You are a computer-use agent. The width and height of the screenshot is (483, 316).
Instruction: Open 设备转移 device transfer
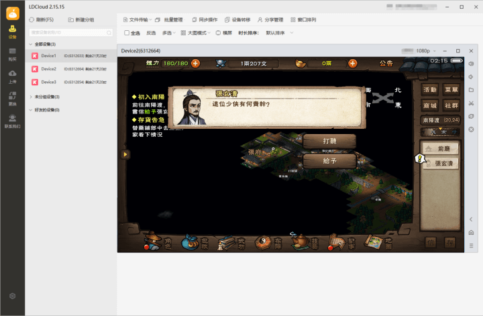[x=237, y=19]
